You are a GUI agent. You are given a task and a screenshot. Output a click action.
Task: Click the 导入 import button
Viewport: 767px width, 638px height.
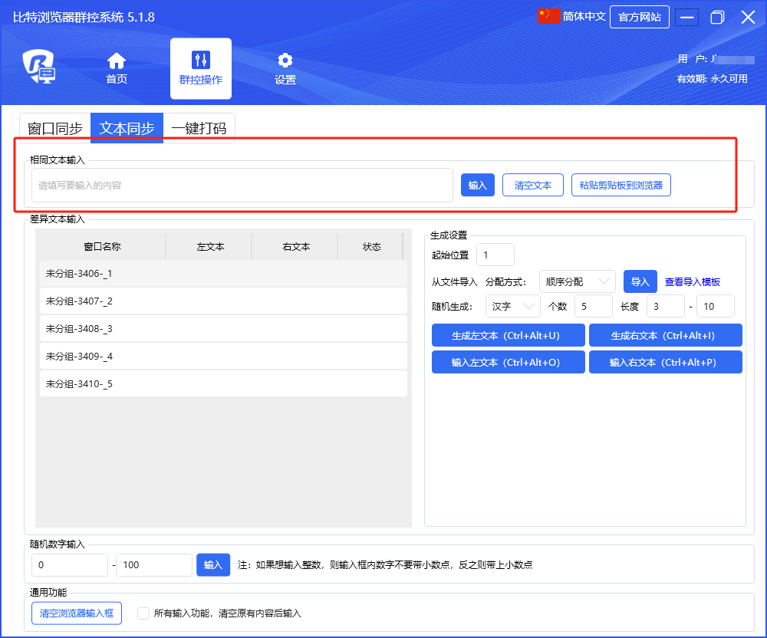(640, 281)
